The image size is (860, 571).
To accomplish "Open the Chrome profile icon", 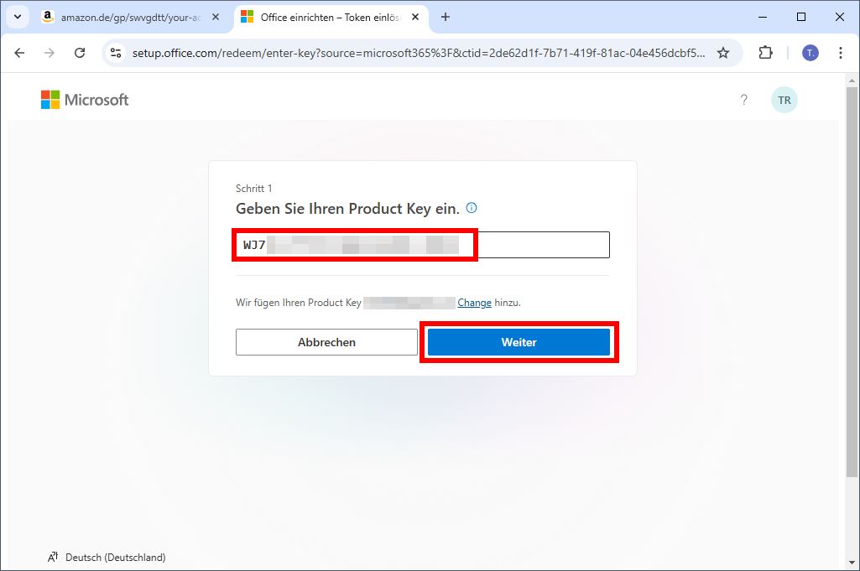I will tap(809, 52).
